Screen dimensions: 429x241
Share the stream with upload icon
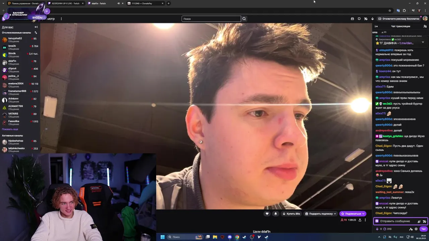(360, 220)
